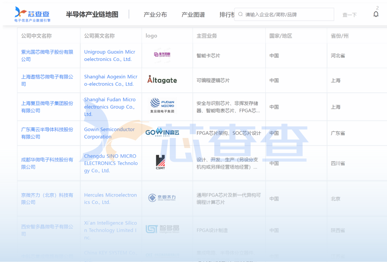
Task: Click the search magnifier icon
Action: (x=240, y=14)
